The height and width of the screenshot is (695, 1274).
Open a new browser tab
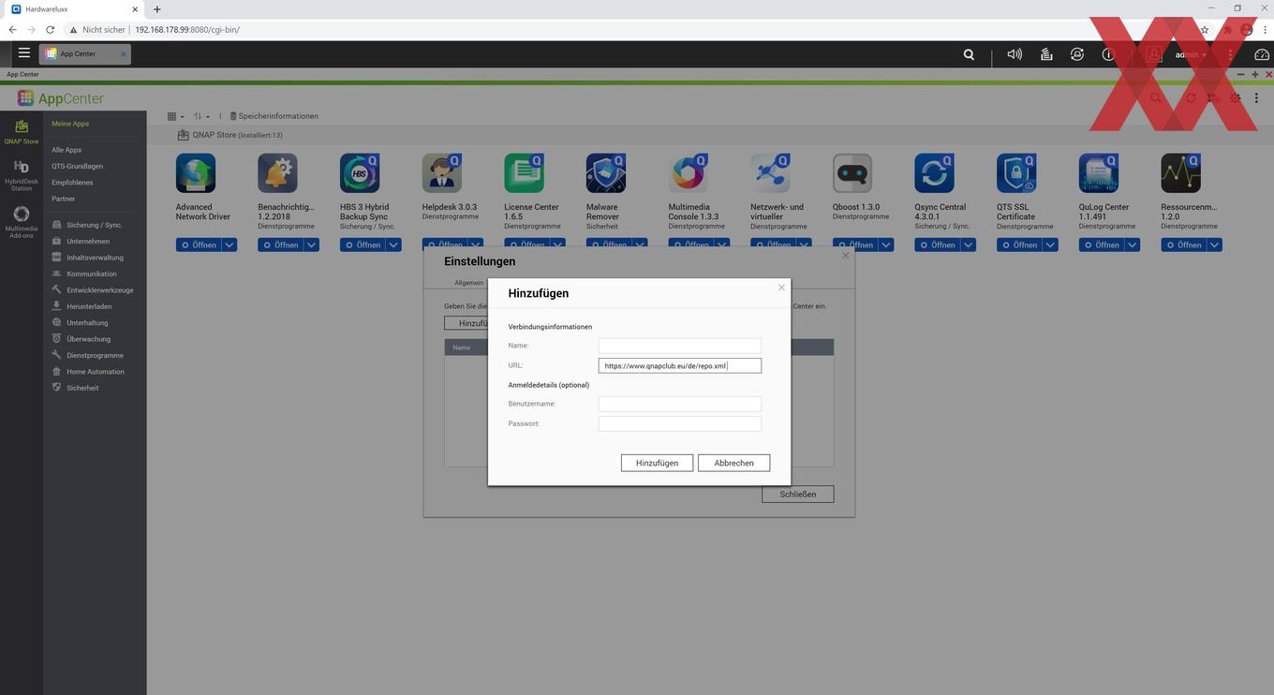156,9
